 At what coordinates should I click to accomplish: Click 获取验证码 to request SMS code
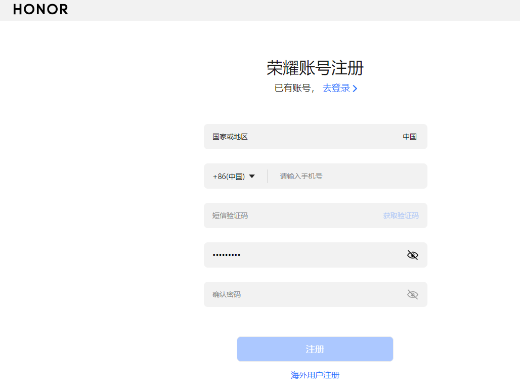coord(401,215)
